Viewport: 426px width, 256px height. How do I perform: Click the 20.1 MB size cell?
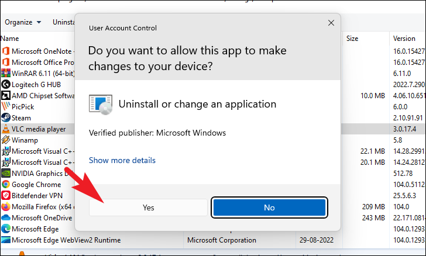click(373, 162)
